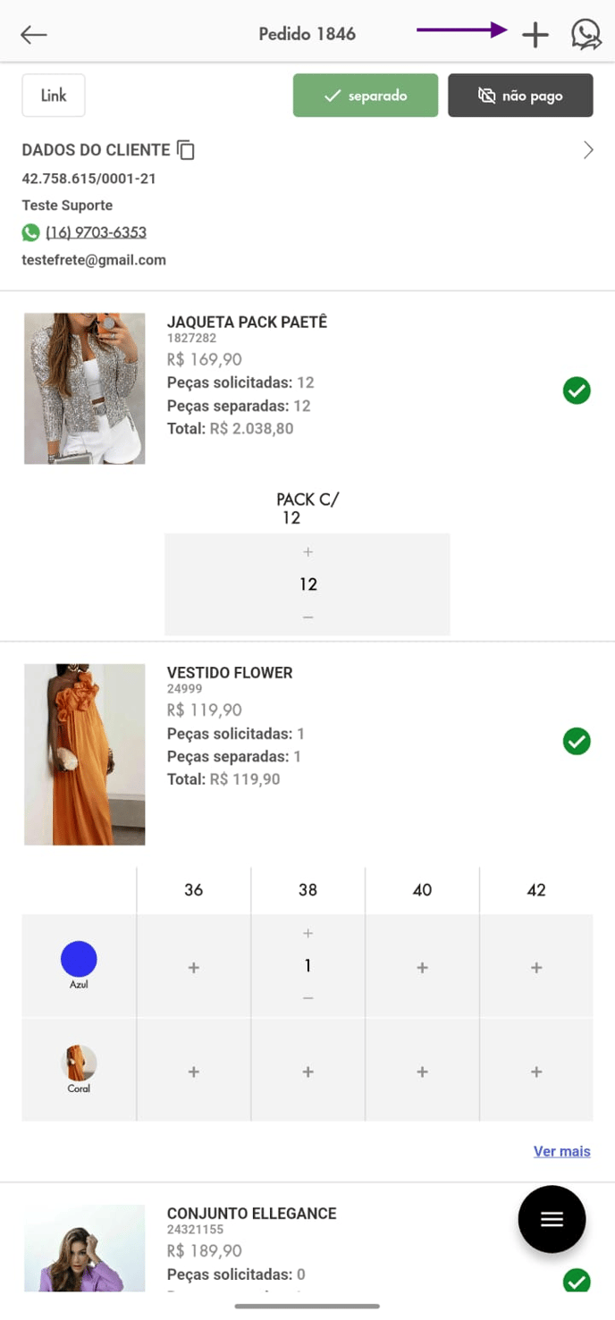Increase Azul size 36 quantity
615x1320 pixels.
[194, 967]
